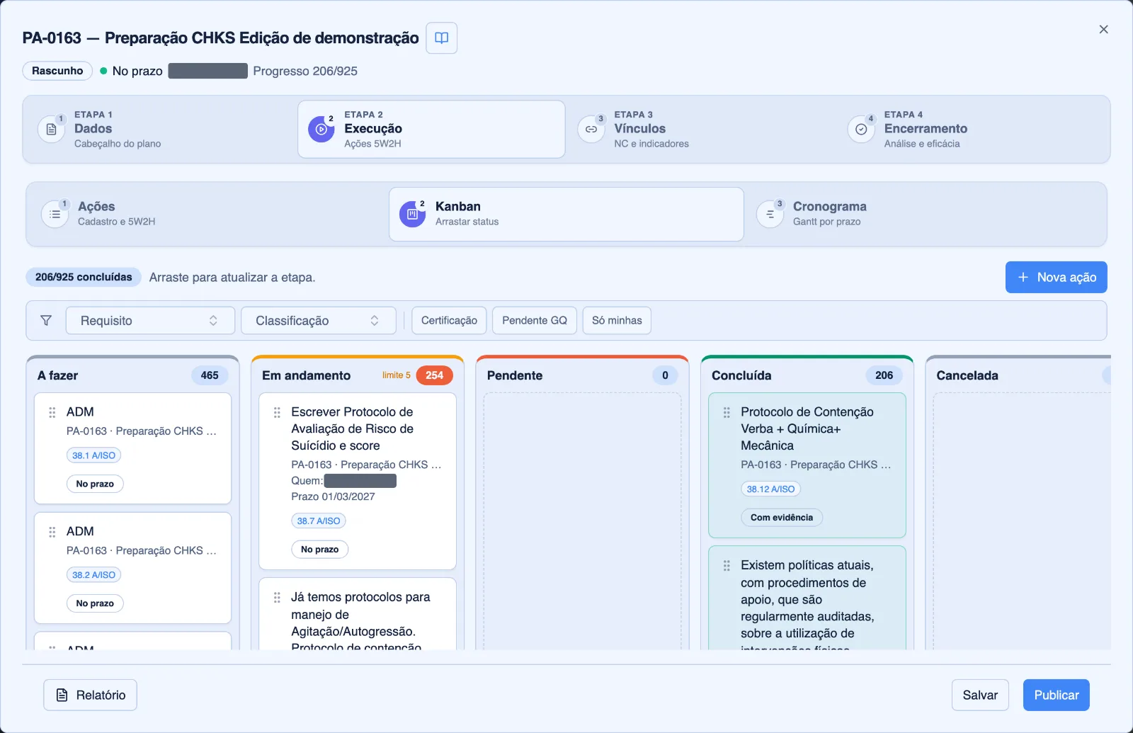Click the filter funnel icon
Image resolution: width=1133 pixels, height=733 pixels.
coord(46,321)
